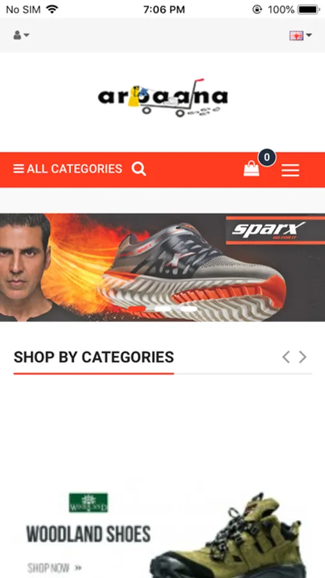325x578 pixels.
Task: Open the user account dropdown
Action: (x=21, y=35)
